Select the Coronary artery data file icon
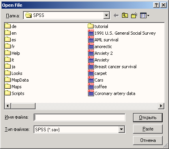This screenshot has height=149, width=169. point(91,93)
